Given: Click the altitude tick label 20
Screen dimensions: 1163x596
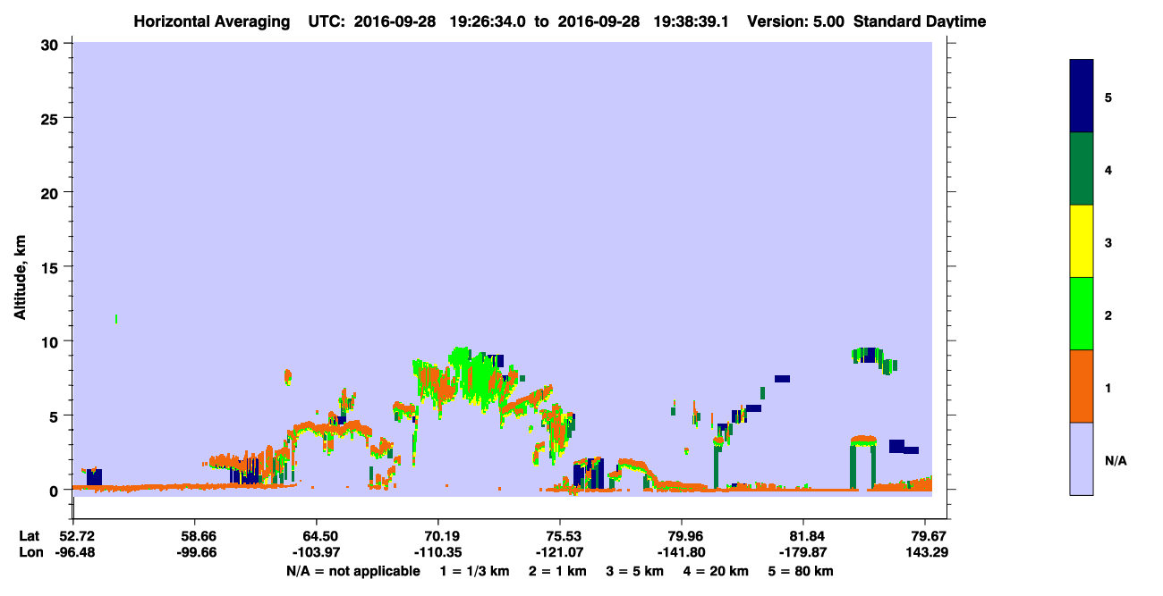Looking at the screenshot, I should tap(50, 192).
